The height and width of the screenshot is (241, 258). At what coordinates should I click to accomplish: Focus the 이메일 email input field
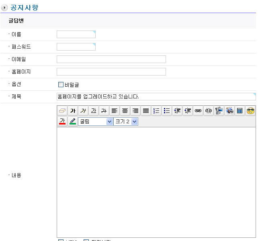pos(111,59)
